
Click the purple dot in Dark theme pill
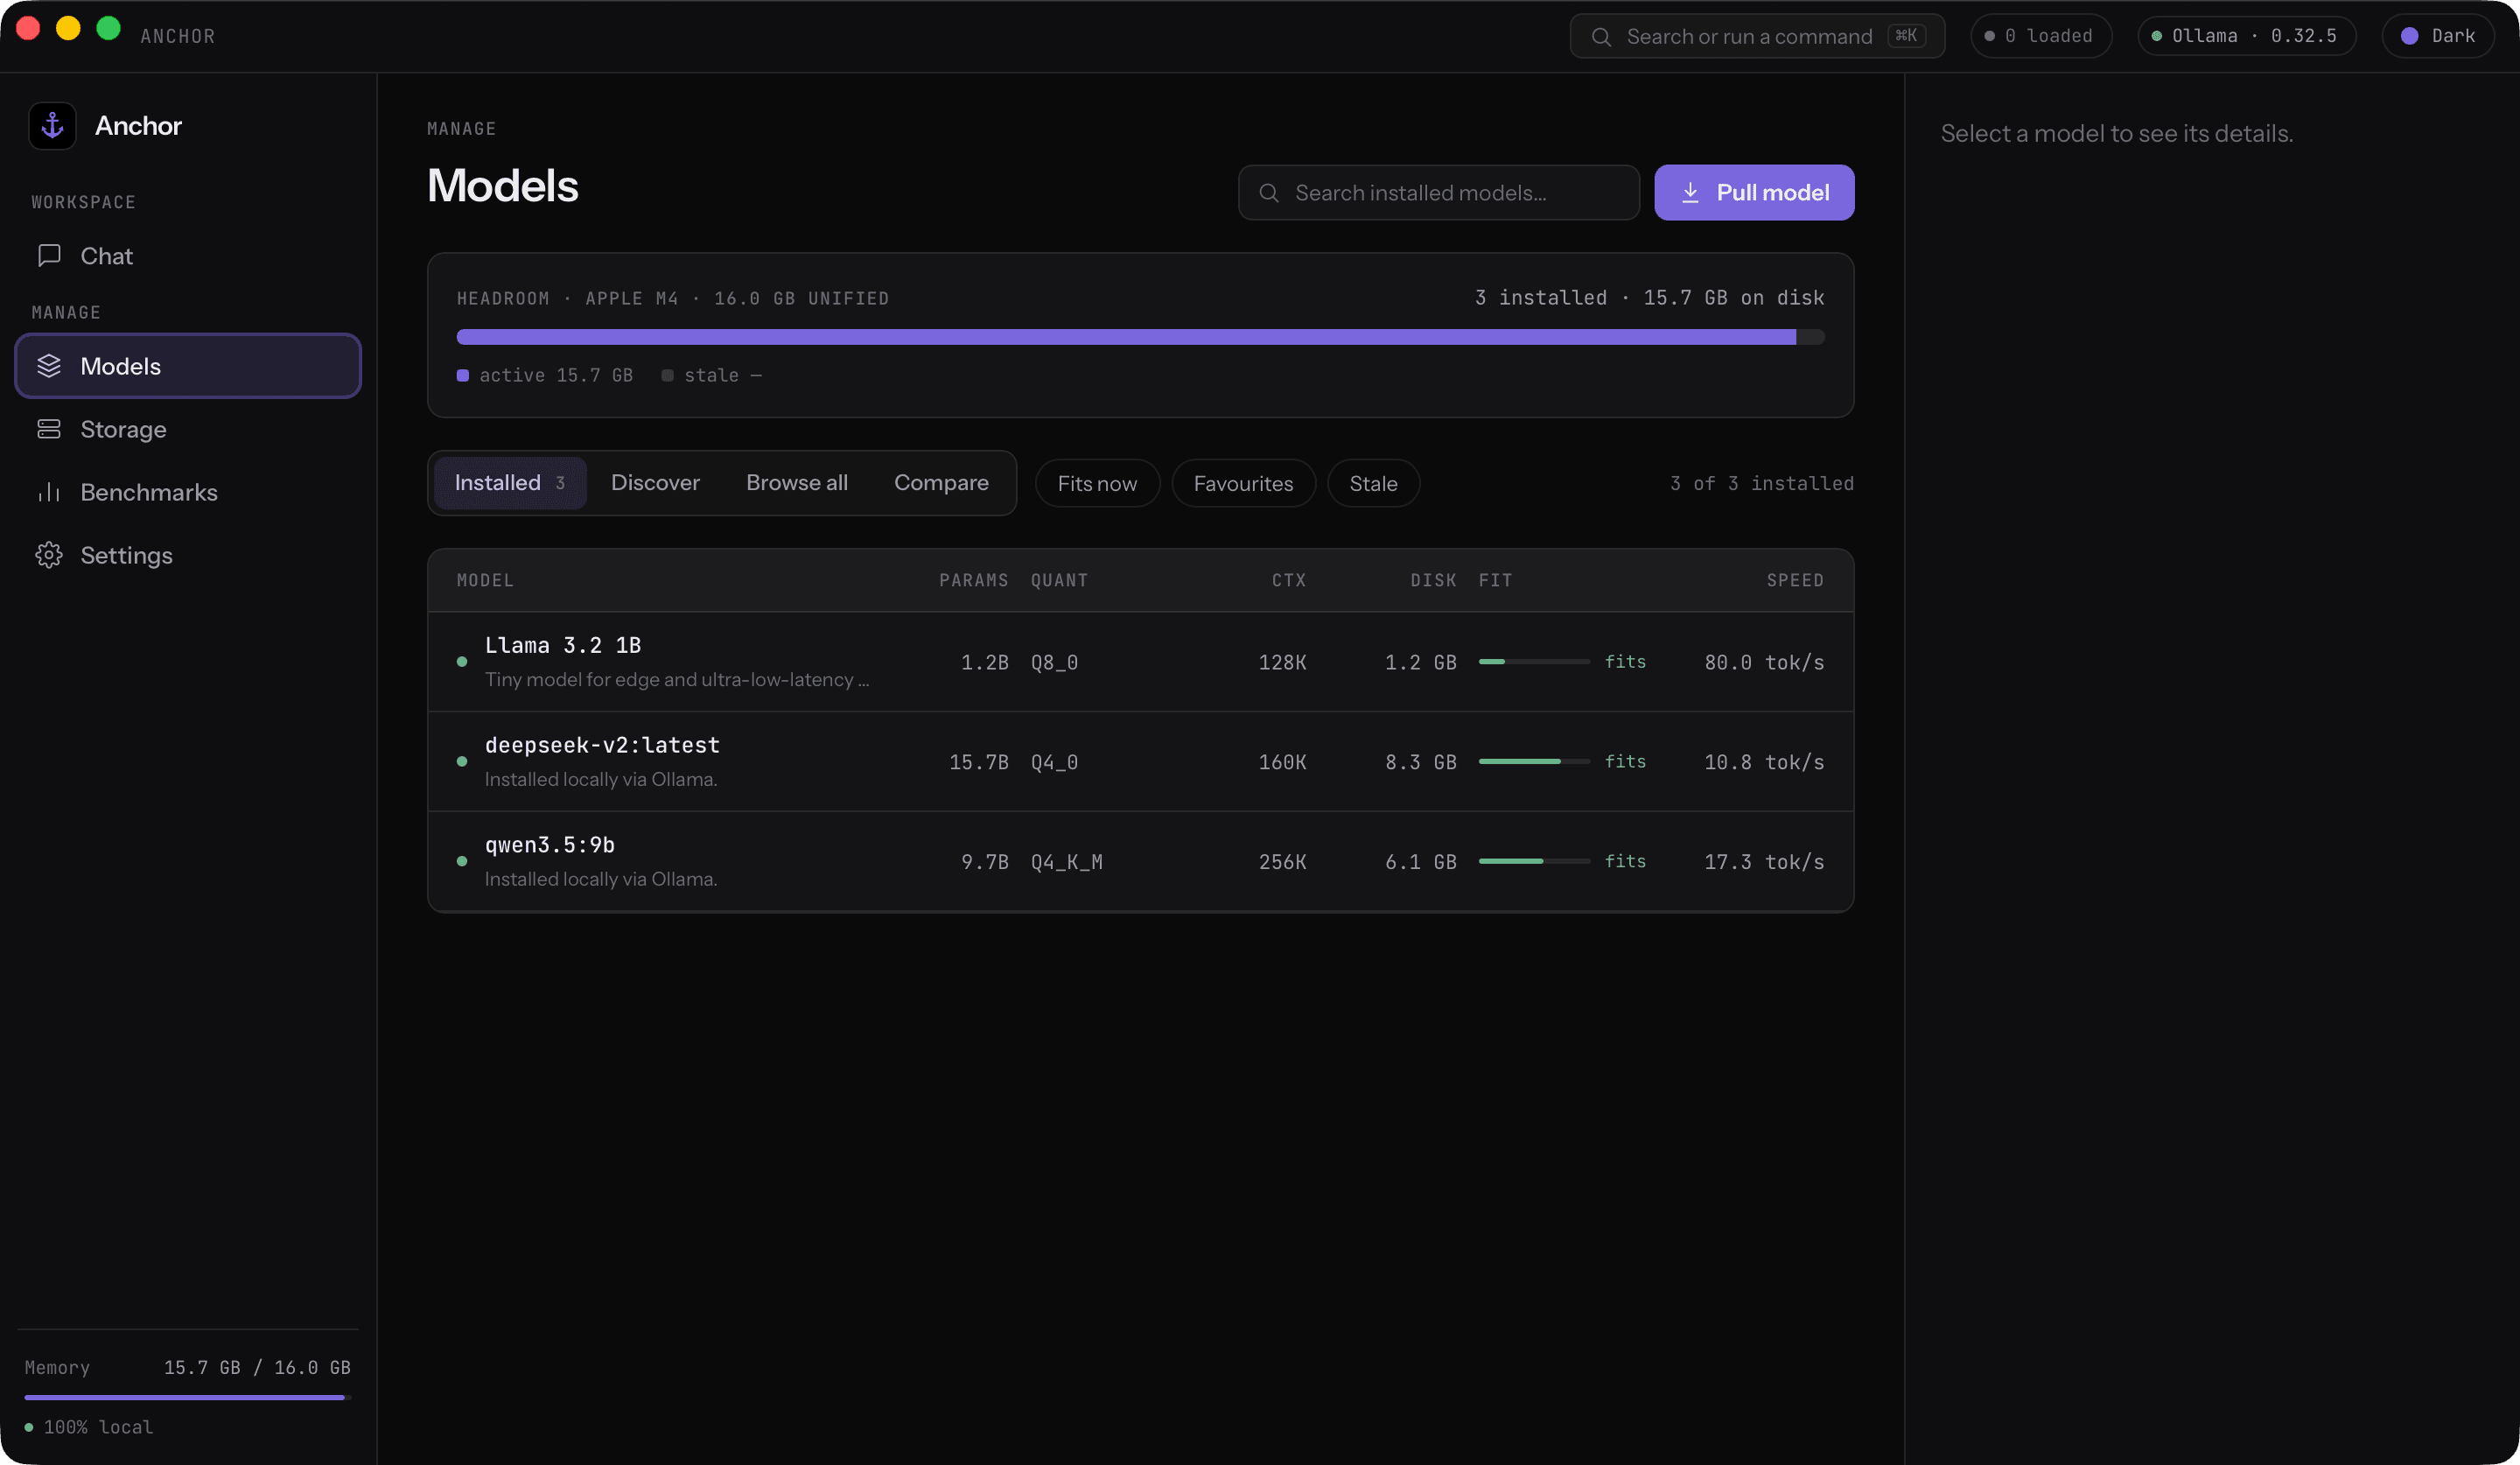coord(2410,36)
